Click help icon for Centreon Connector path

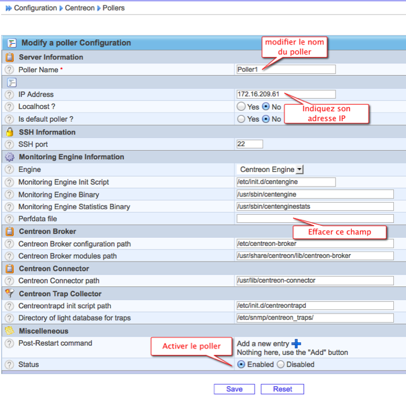[x=9, y=281]
